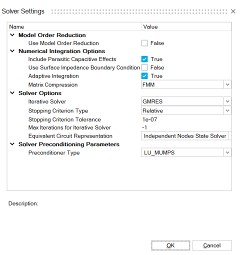
Task: Select Include Parasitic Capacitive Effects label
Action: point(72,59)
